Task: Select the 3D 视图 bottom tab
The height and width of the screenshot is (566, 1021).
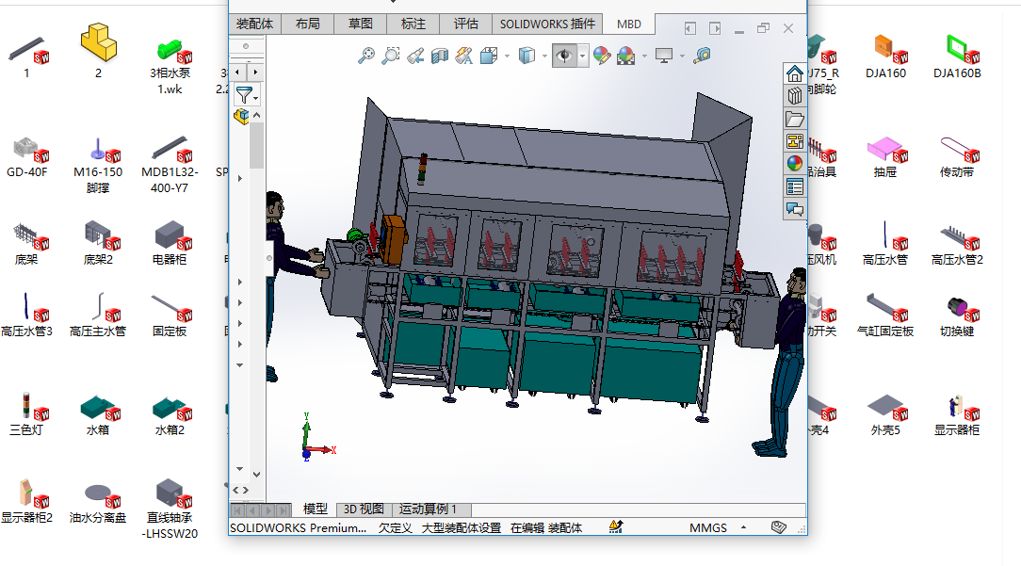Action: coord(363,509)
